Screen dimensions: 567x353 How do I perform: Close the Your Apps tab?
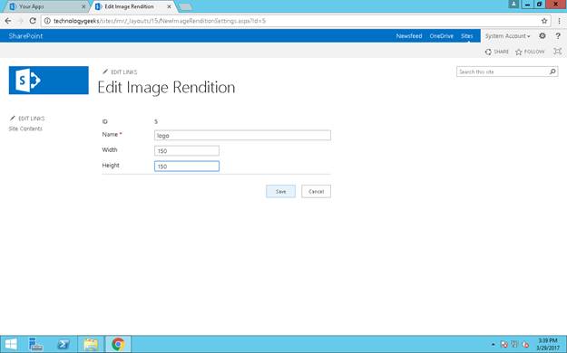[83, 6]
